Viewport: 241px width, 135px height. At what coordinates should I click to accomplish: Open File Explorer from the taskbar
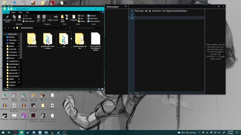pyautogui.click(x=21, y=132)
